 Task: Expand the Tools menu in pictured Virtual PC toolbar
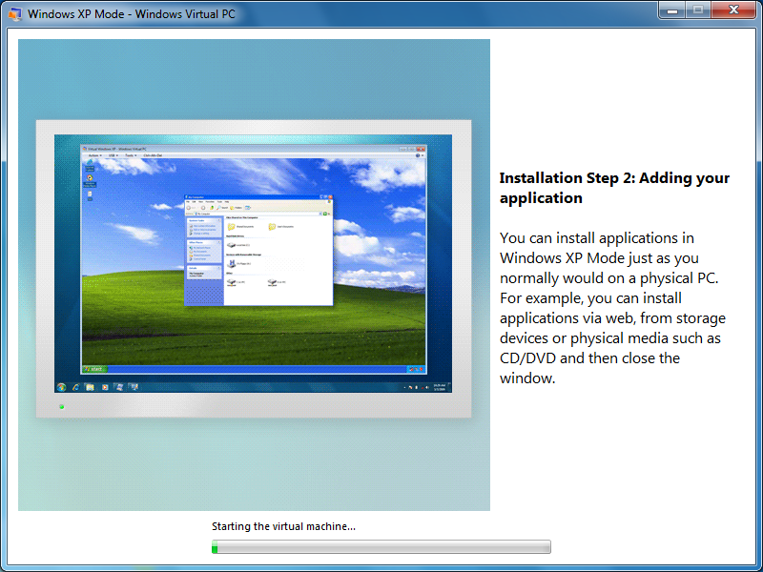tap(129, 154)
